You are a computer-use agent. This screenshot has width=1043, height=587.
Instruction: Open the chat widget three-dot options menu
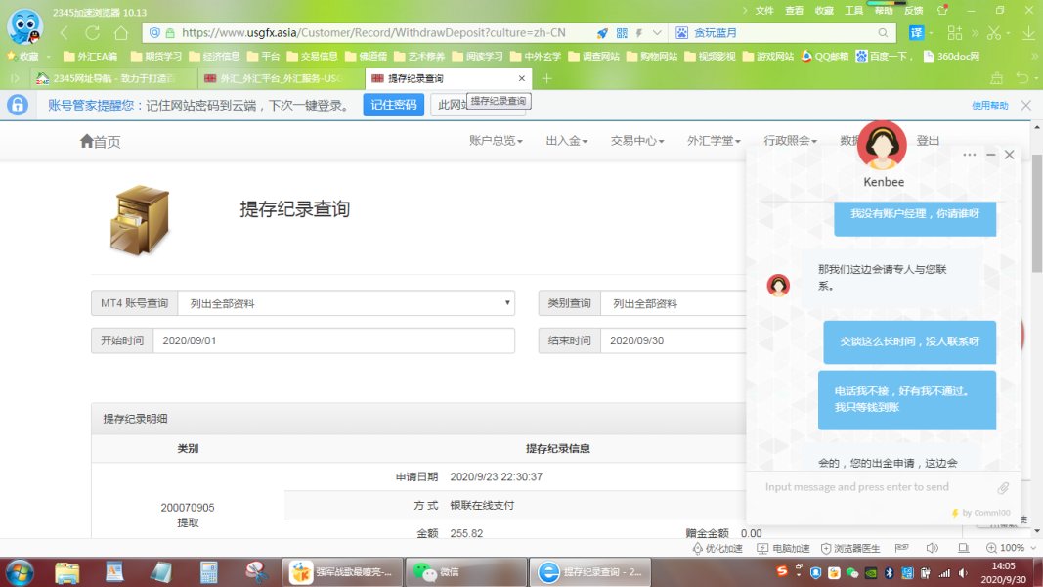[969, 155]
